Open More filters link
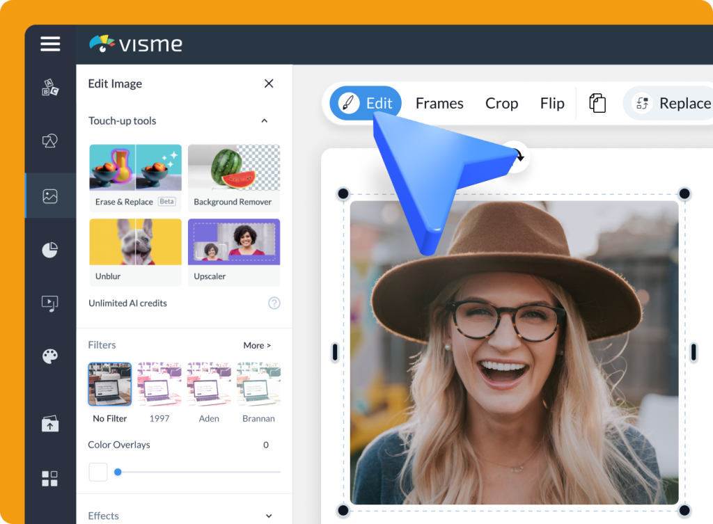Screen dimensions: 713x524 point(257,345)
